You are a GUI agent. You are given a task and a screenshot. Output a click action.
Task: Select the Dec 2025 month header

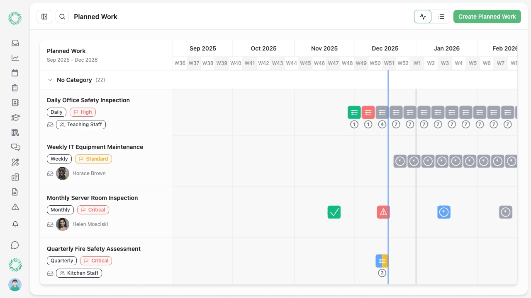pyautogui.click(x=385, y=48)
